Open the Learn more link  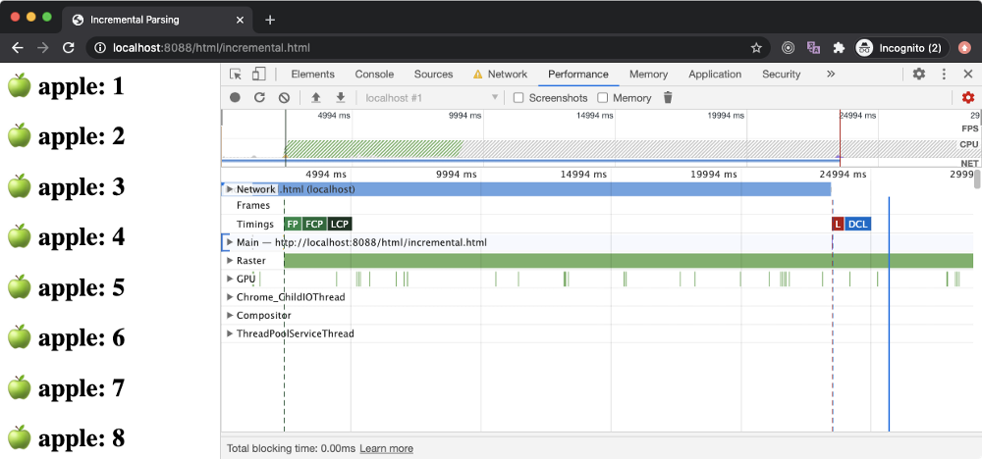pos(386,448)
